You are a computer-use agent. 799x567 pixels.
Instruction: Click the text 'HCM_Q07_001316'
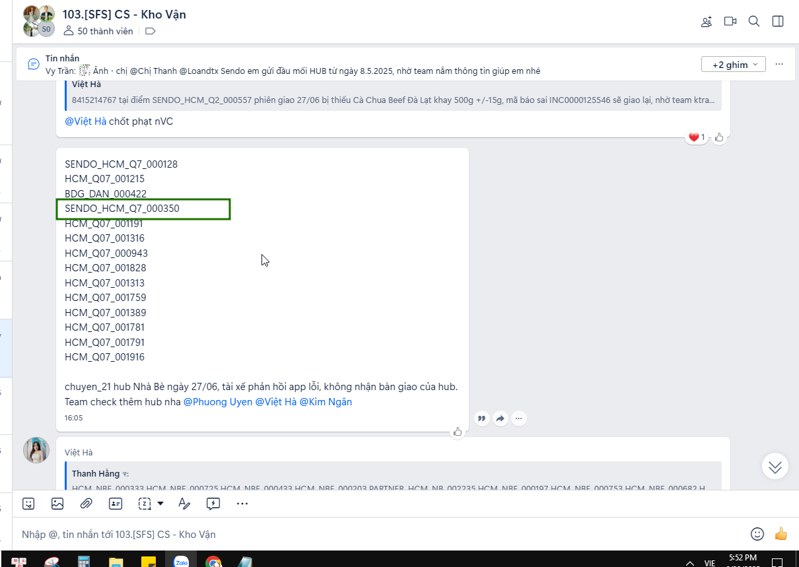point(104,238)
